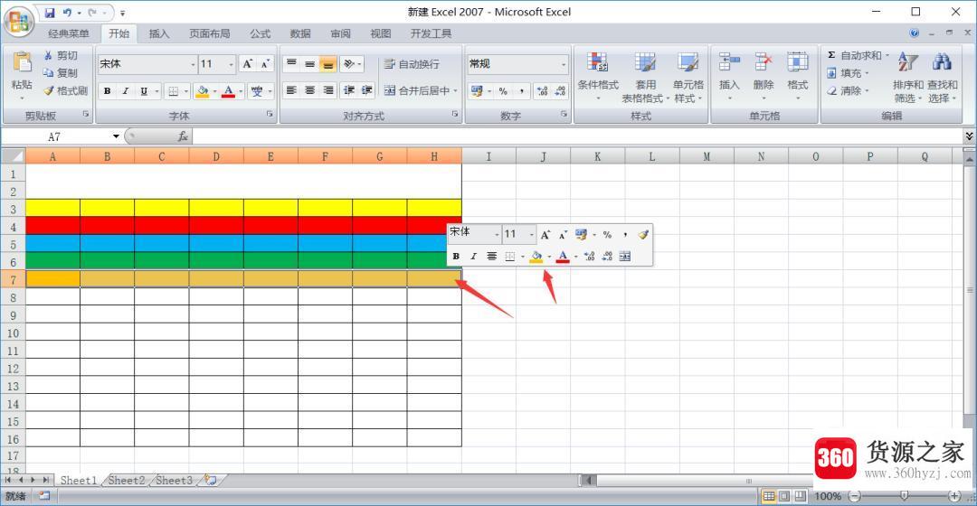Toggle bottom vertical alignment
The width and height of the screenshot is (977, 506).
point(327,64)
